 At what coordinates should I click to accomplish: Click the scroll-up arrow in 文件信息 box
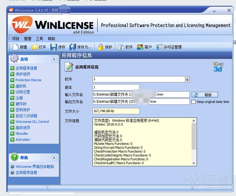(194, 121)
